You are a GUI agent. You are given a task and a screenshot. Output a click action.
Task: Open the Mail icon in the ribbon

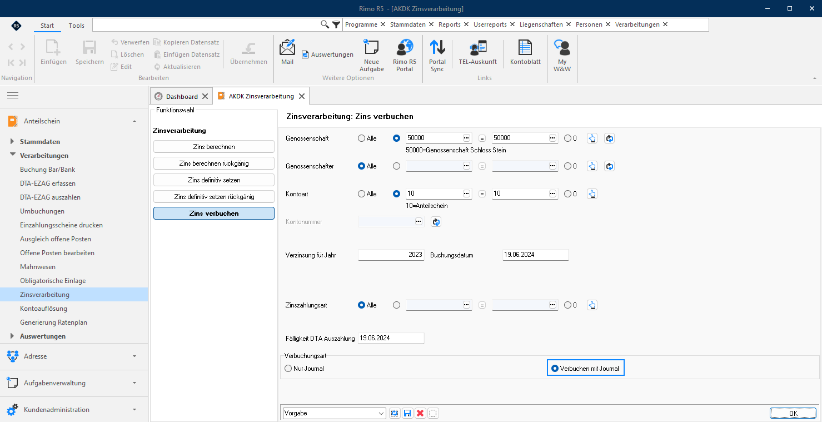tap(287, 52)
